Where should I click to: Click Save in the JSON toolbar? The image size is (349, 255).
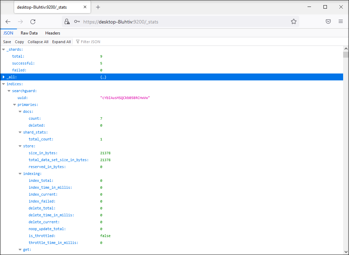coord(7,42)
